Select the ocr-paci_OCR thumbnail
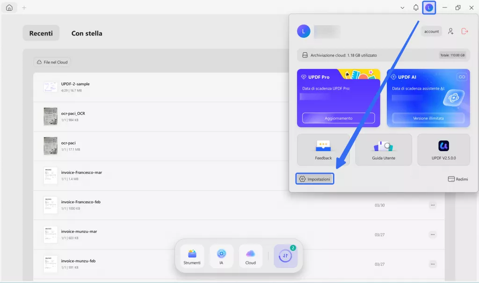 [51, 117]
